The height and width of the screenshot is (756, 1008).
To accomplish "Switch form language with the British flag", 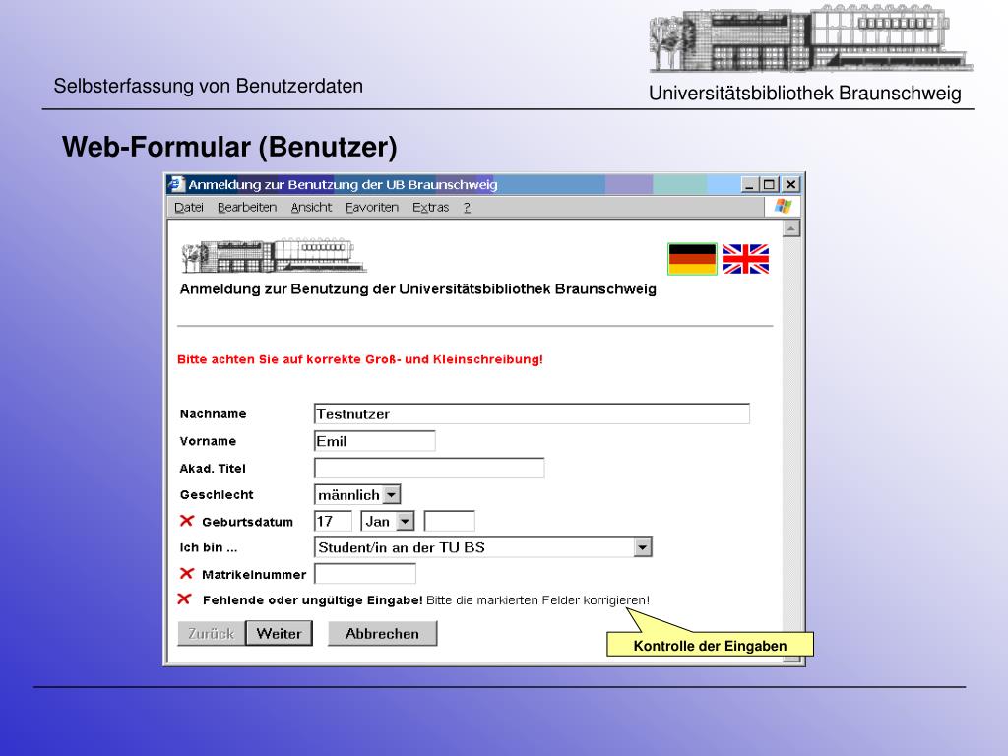I will pos(745,259).
